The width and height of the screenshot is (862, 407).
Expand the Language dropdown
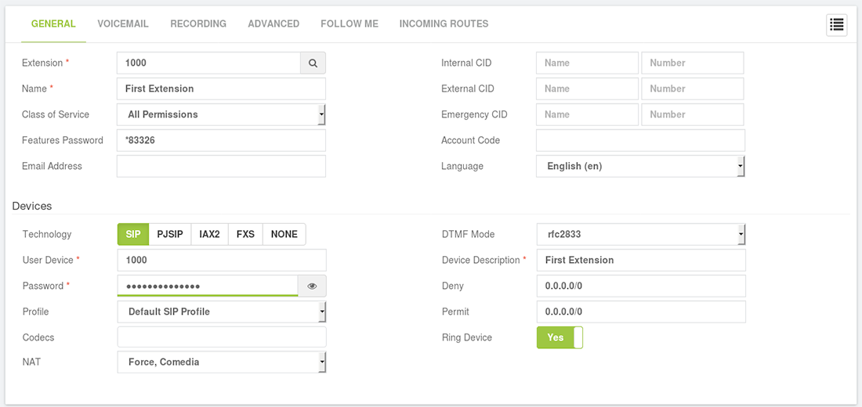pyautogui.click(x=640, y=166)
